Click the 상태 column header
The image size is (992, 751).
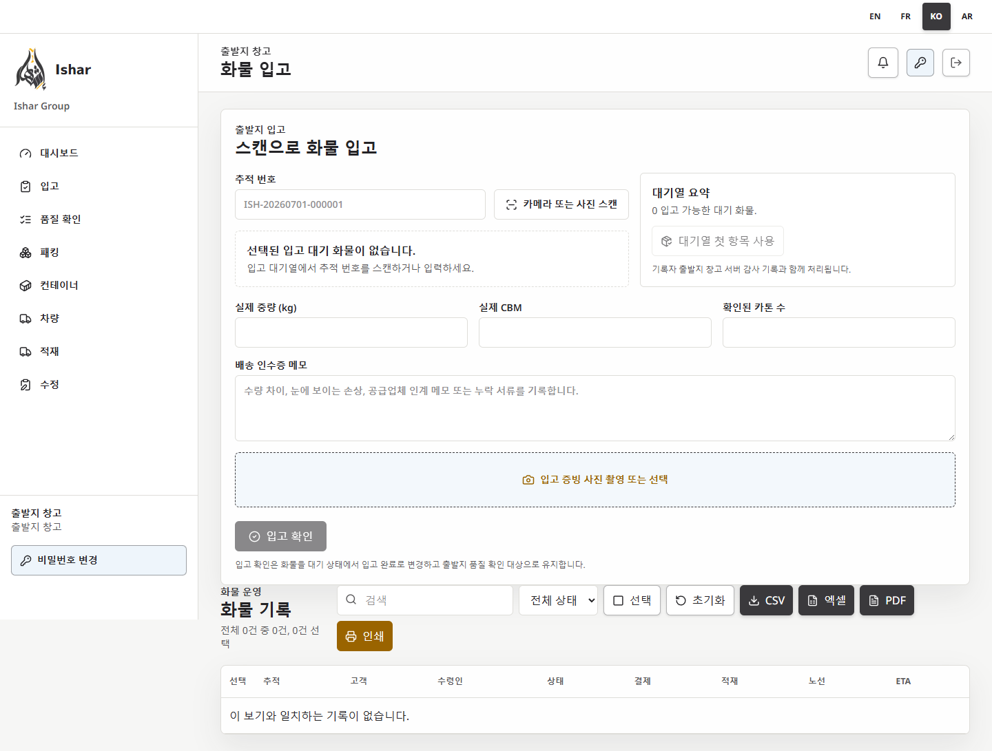pos(555,681)
